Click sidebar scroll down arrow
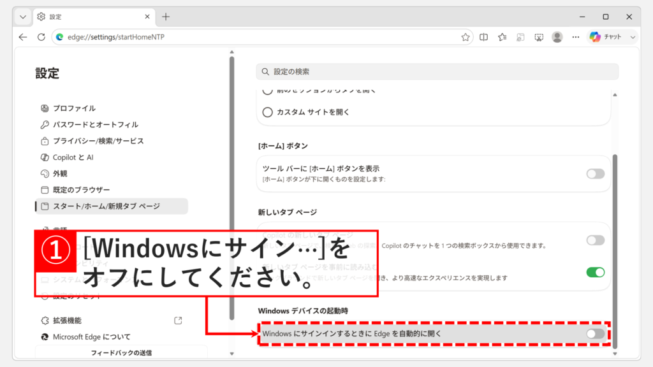Viewport: 653px width, 367px height. [x=232, y=354]
